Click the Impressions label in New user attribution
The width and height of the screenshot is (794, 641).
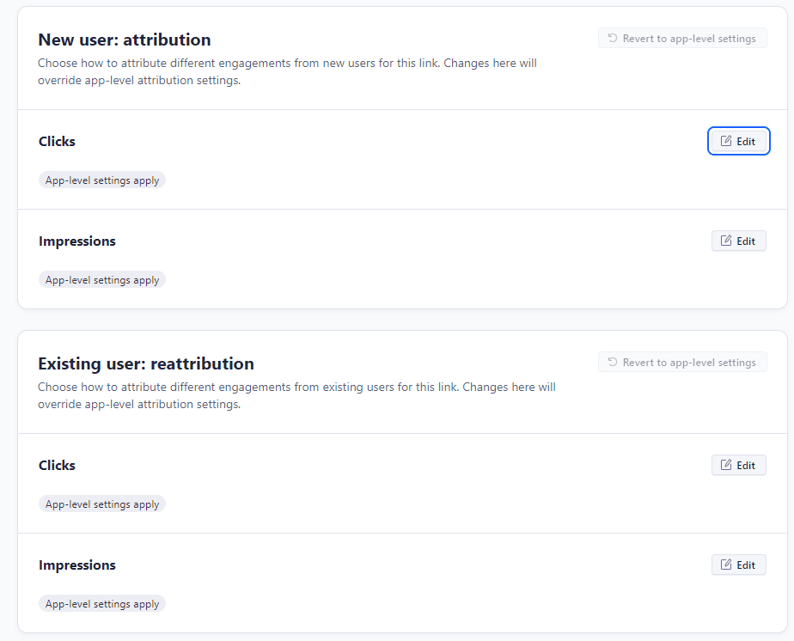(77, 241)
